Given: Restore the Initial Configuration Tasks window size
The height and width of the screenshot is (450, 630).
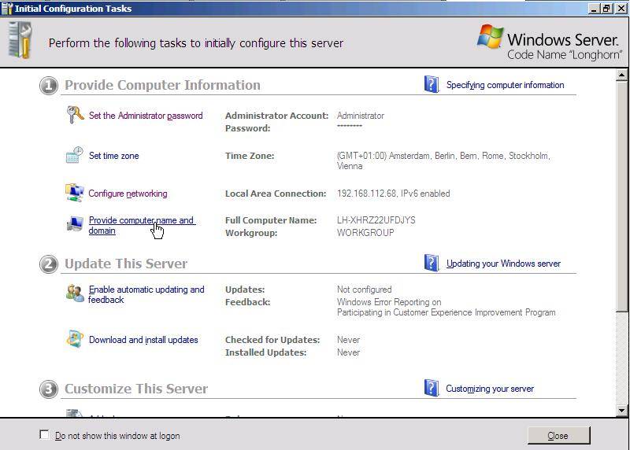Looking at the screenshot, I should [x=606, y=8].
